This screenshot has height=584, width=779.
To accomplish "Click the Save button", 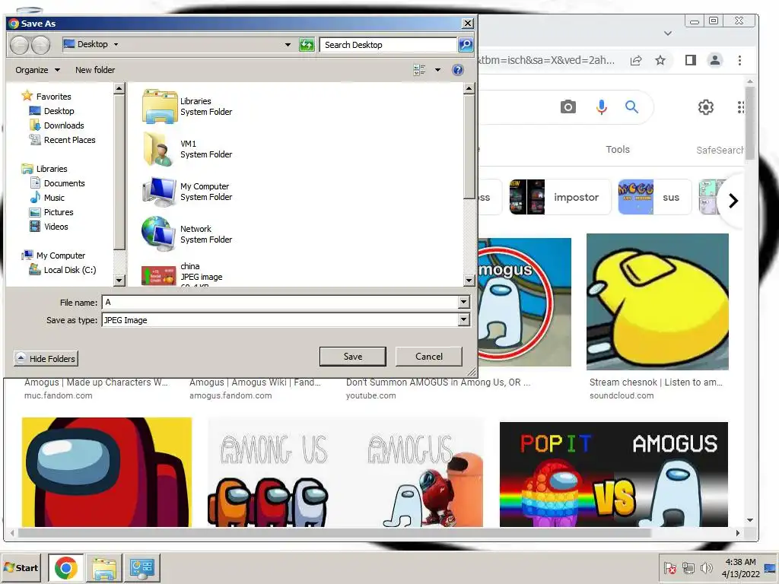I will click(353, 357).
